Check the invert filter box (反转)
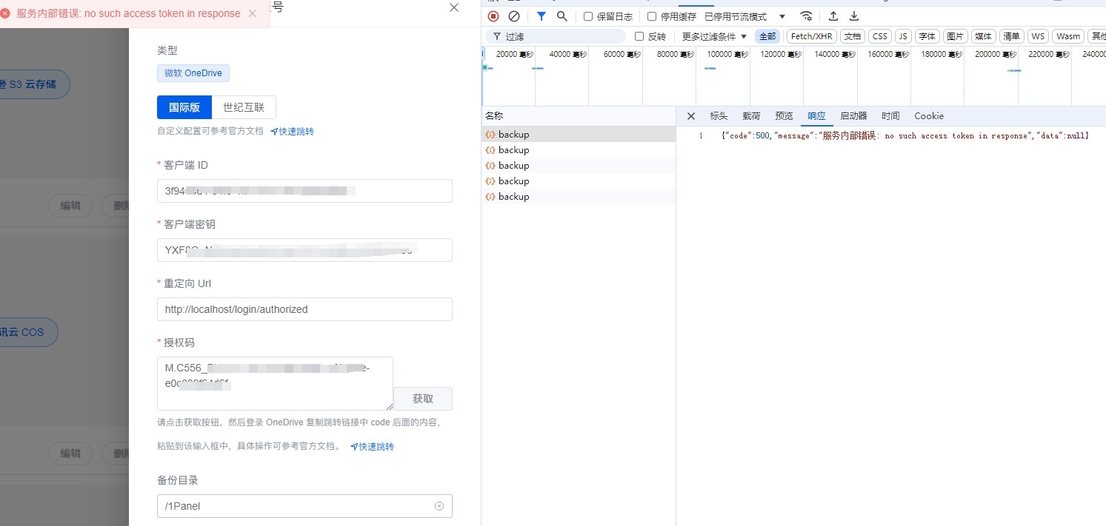The height and width of the screenshot is (526, 1106). point(639,36)
